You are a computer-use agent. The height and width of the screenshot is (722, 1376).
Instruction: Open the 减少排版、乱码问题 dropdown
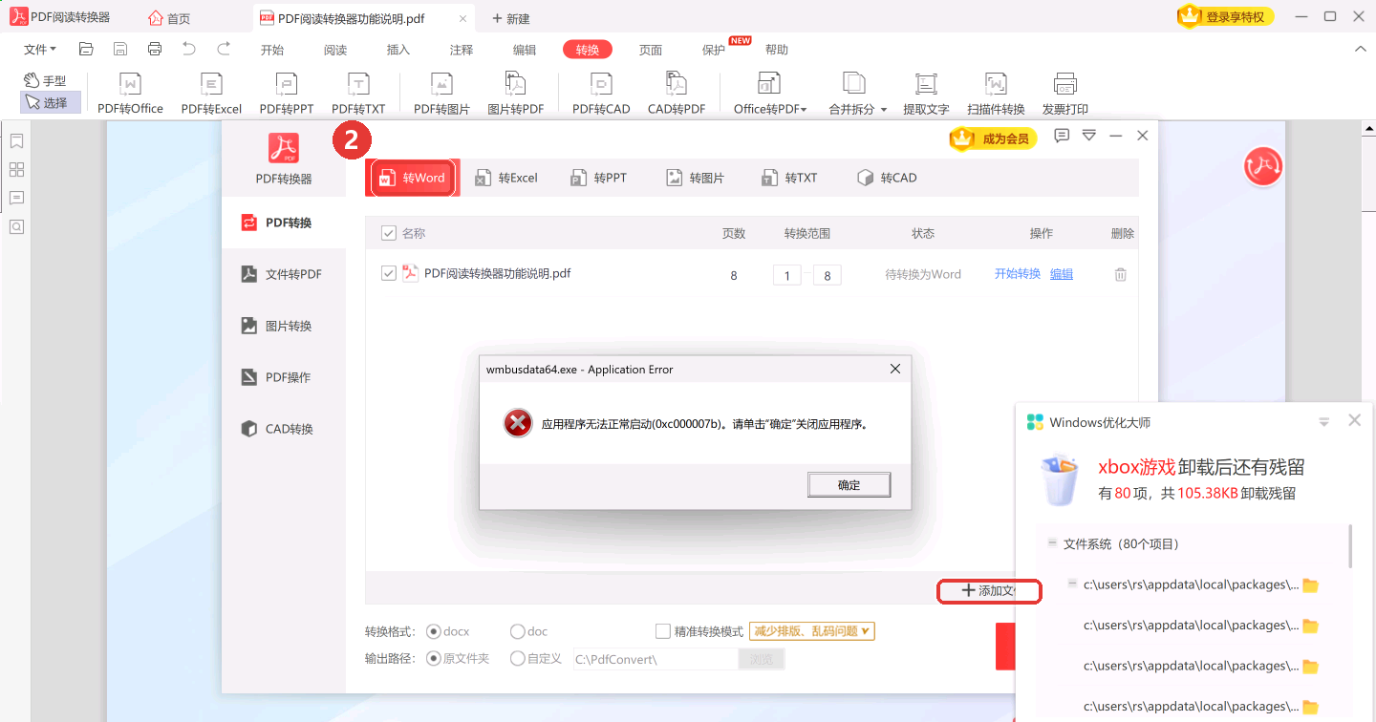[x=811, y=631]
